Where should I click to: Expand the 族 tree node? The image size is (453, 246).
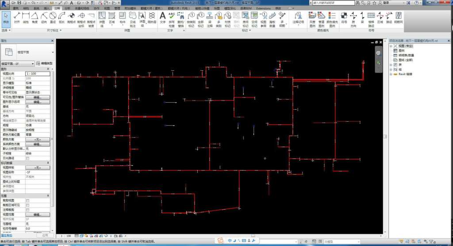[x=391, y=65]
